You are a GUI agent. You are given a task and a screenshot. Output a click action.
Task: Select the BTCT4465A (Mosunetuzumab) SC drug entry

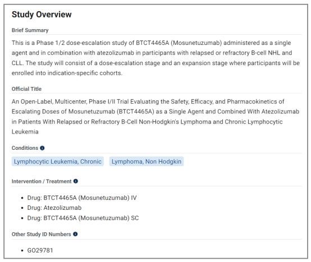coord(83,218)
